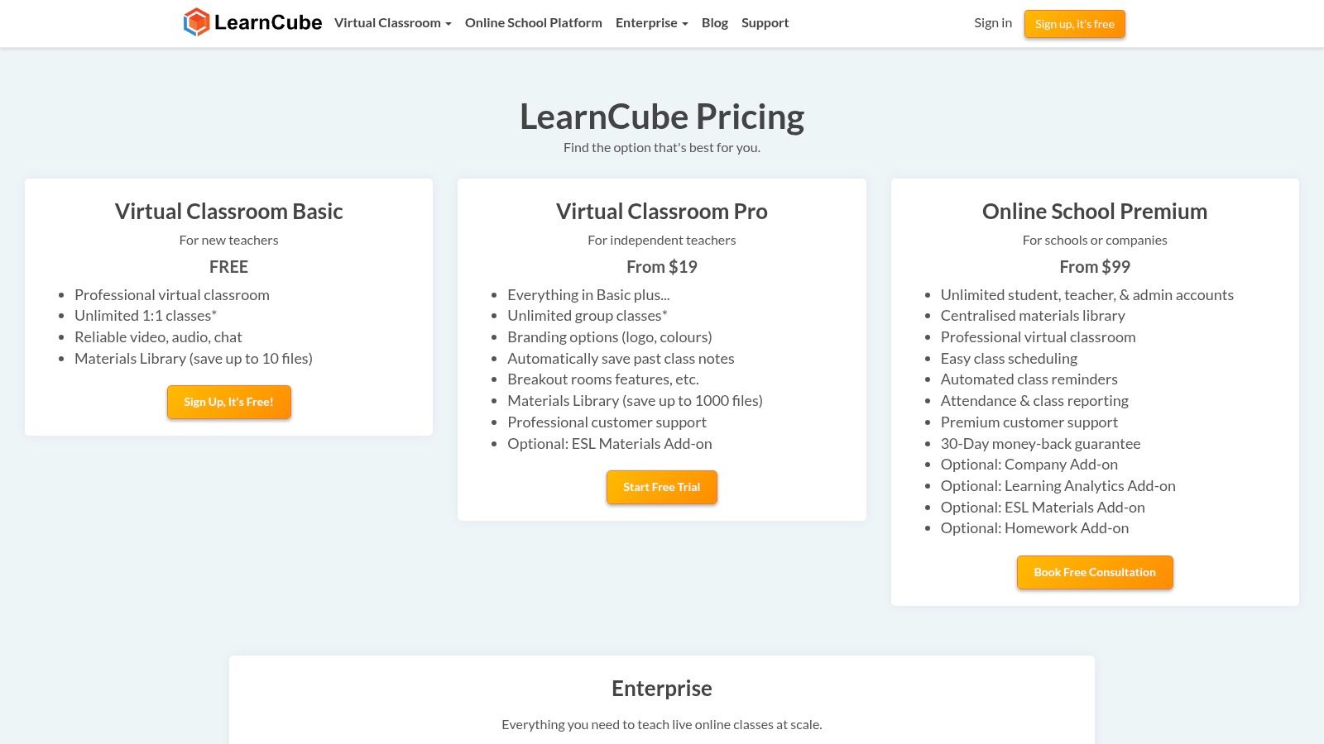This screenshot has width=1324, height=744.
Task: Click Sign in
Action: [x=992, y=22]
